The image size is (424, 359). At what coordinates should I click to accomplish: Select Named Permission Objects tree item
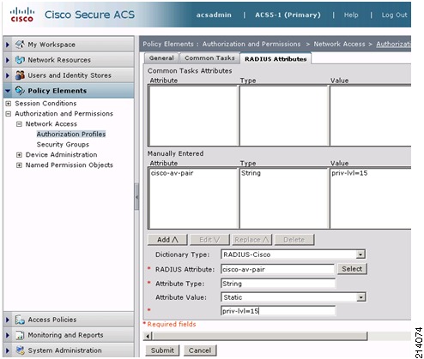[x=70, y=165]
